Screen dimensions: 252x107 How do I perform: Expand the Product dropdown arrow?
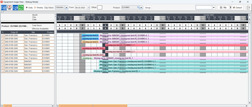pos(141,7)
